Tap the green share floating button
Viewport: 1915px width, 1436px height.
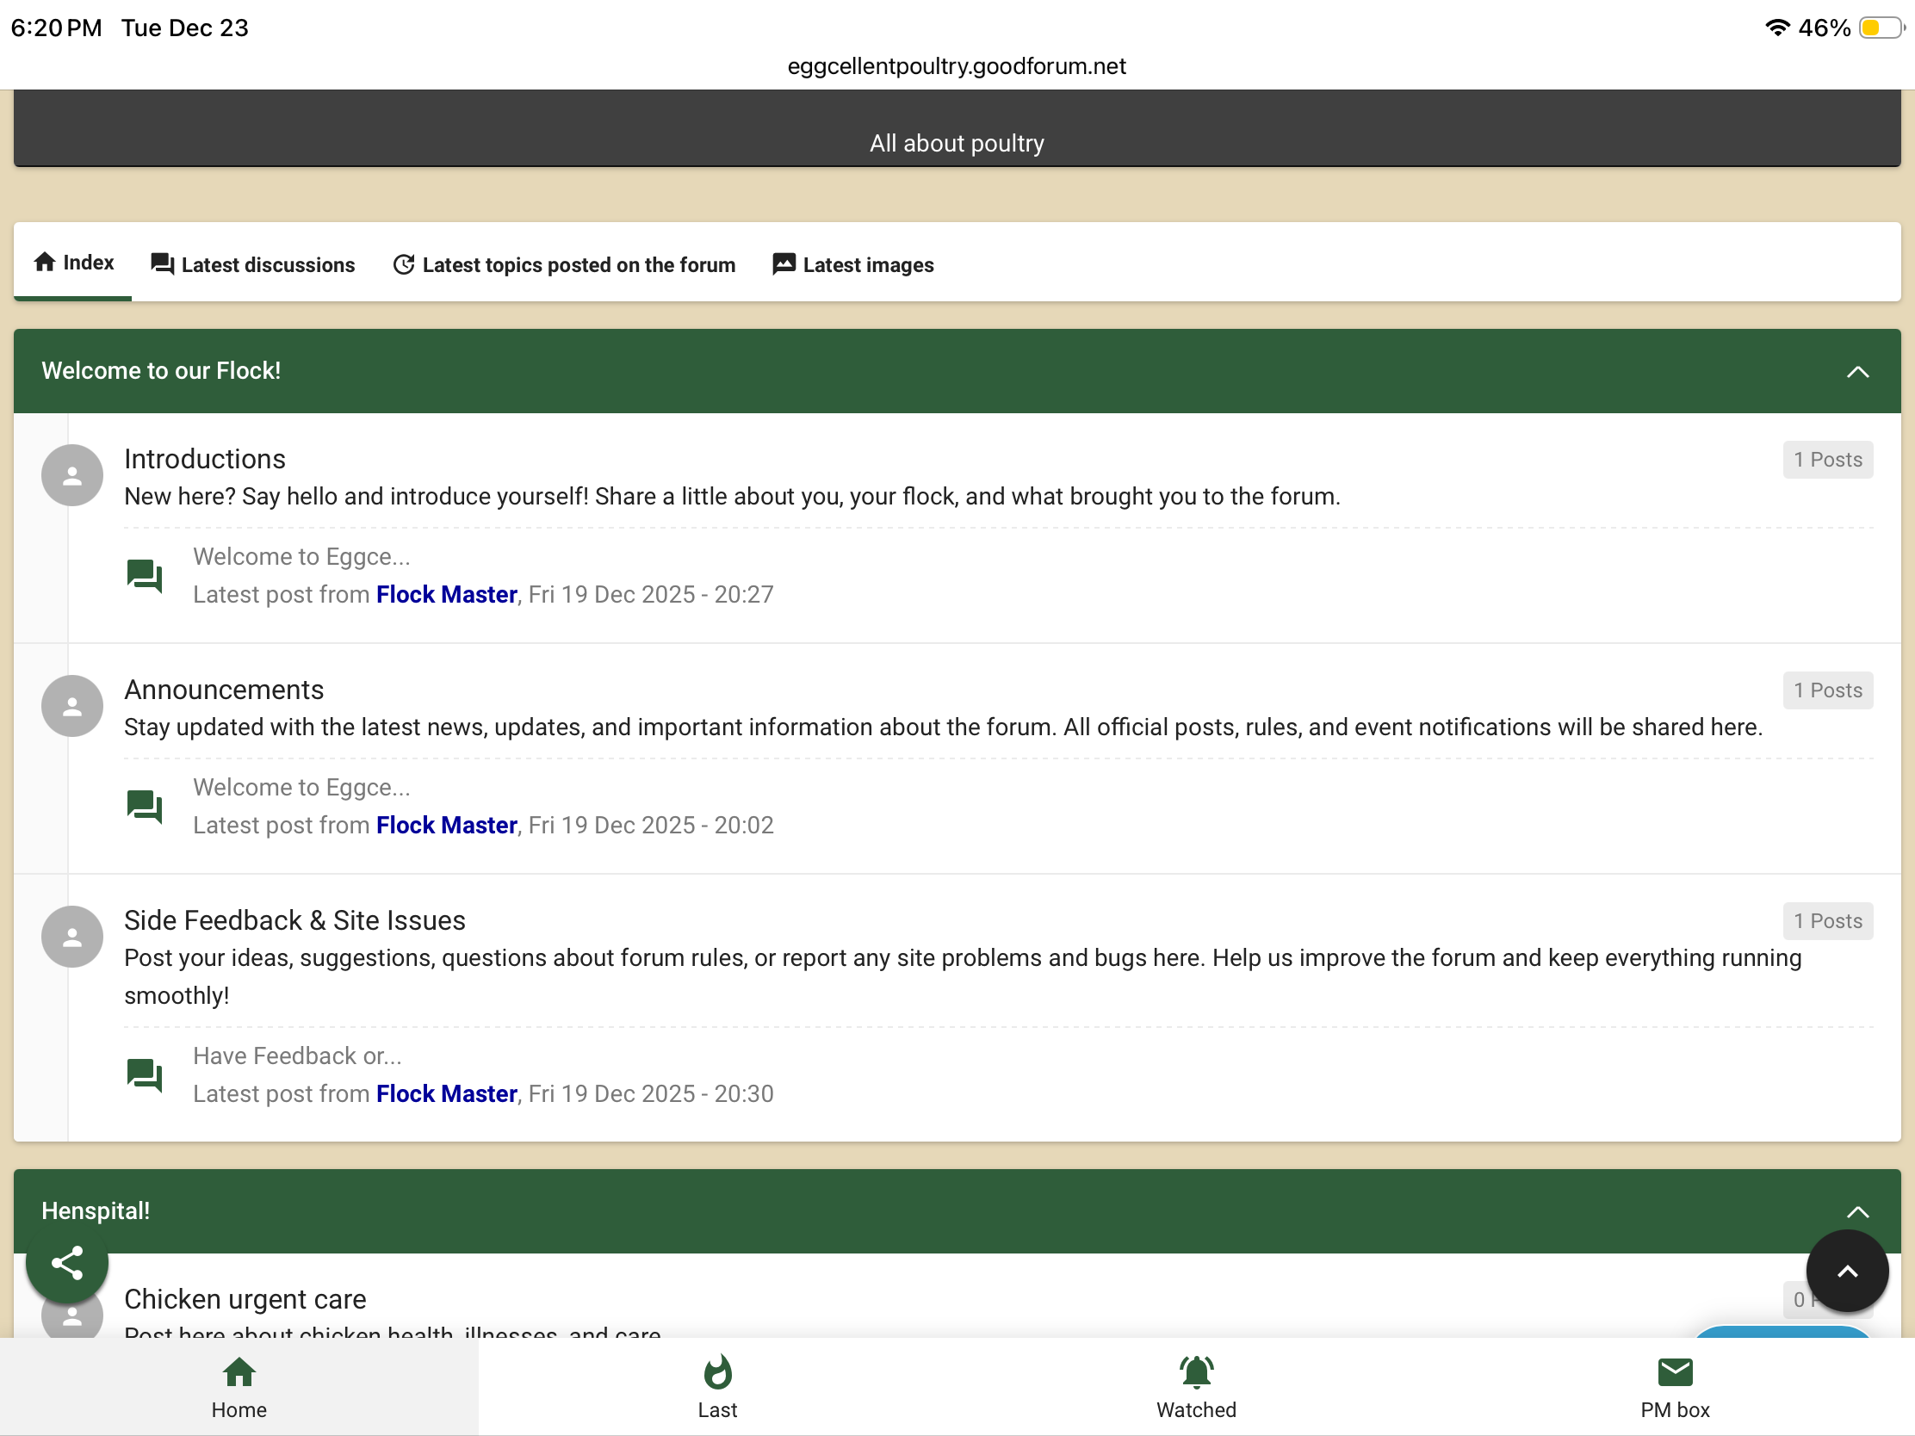pyautogui.click(x=66, y=1263)
